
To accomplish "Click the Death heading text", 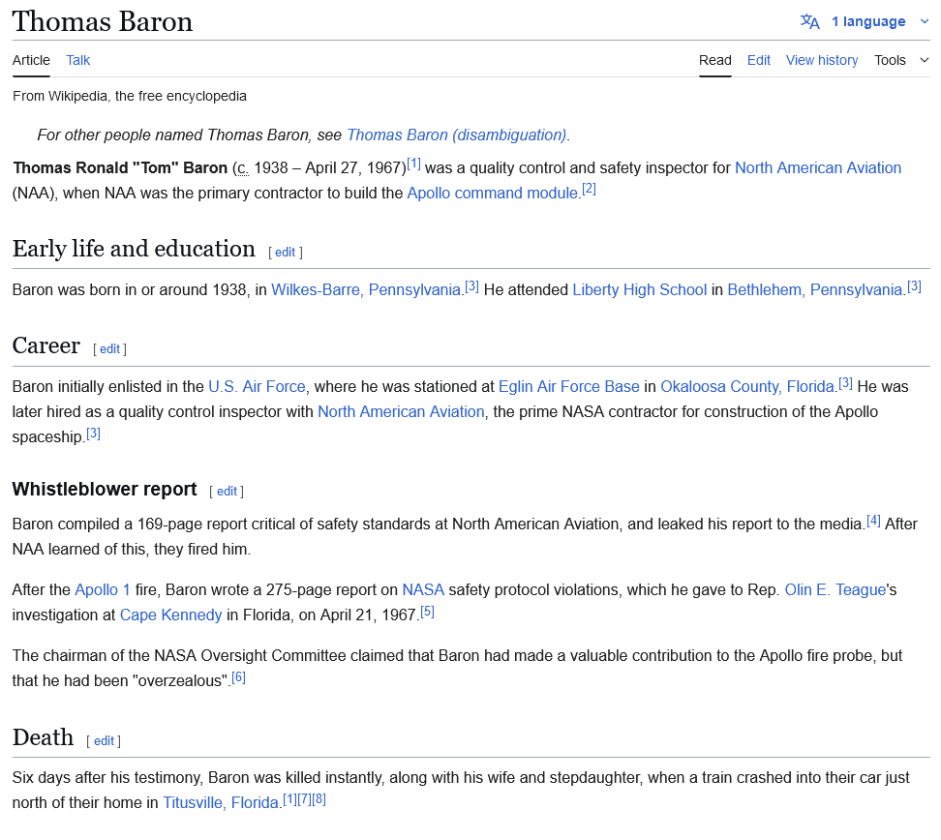I will [44, 738].
